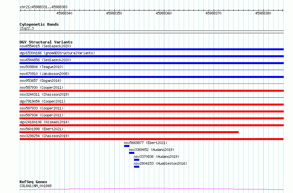
Task: Click ruler position 45988350
Action: [114, 13]
